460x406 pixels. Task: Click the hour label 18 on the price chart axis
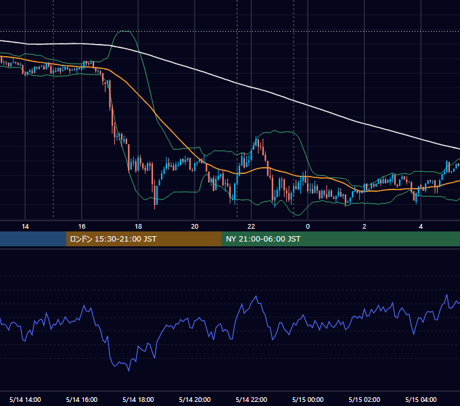pyautogui.click(x=138, y=227)
